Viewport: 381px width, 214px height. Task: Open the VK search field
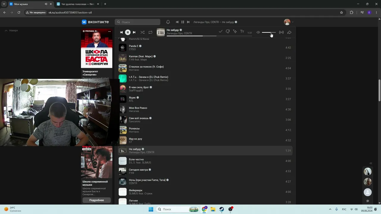(x=138, y=22)
